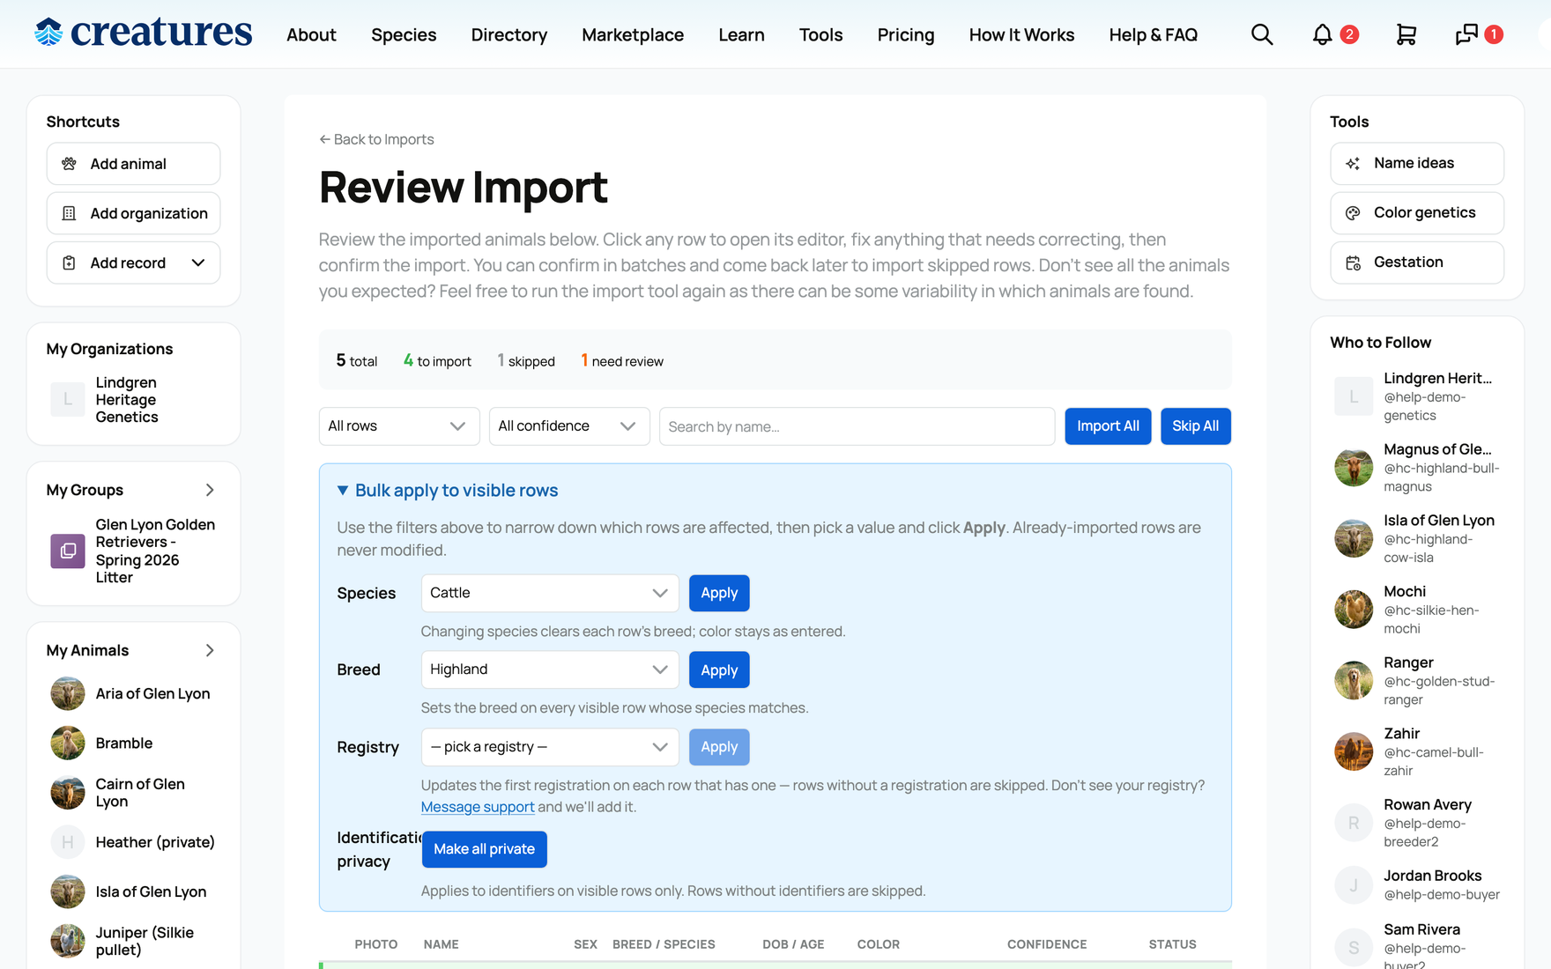Click Zahir avatar in Who to Follow
Image resolution: width=1551 pixels, height=969 pixels.
pyautogui.click(x=1354, y=751)
